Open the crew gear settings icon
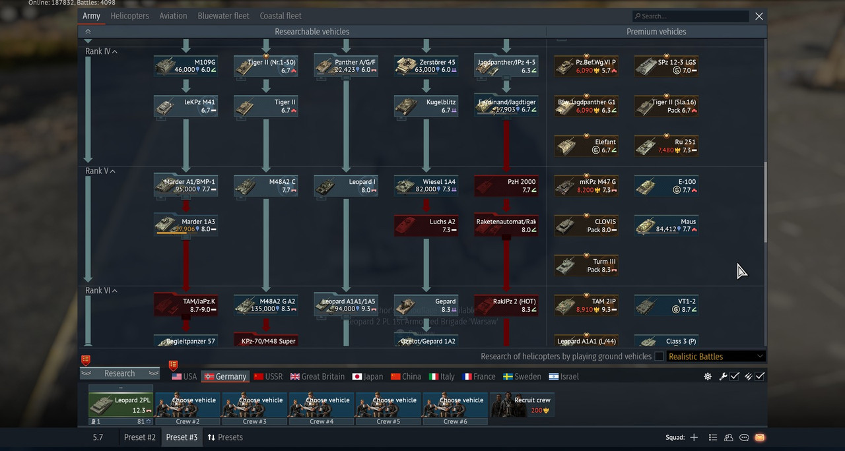This screenshot has height=451, width=845. pos(708,376)
